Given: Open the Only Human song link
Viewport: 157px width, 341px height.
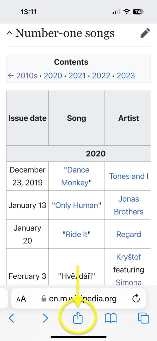Looking at the screenshot, I should [77, 205].
